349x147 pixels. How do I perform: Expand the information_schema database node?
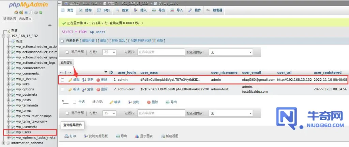(3, 143)
